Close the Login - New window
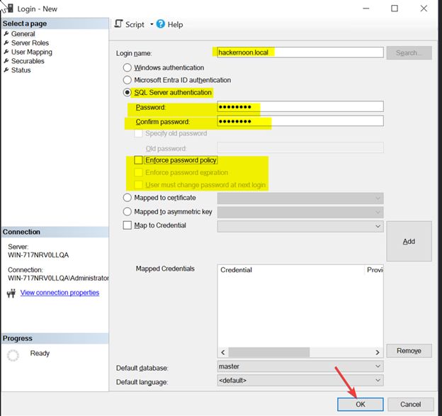442x416 pixels. (x=424, y=9)
